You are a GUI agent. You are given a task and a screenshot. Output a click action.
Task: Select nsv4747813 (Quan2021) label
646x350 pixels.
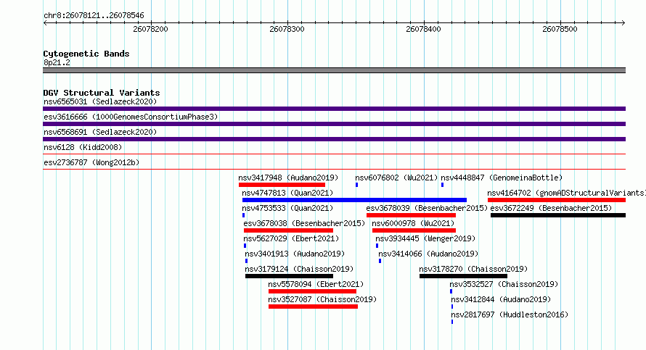pyautogui.click(x=287, y=193)
